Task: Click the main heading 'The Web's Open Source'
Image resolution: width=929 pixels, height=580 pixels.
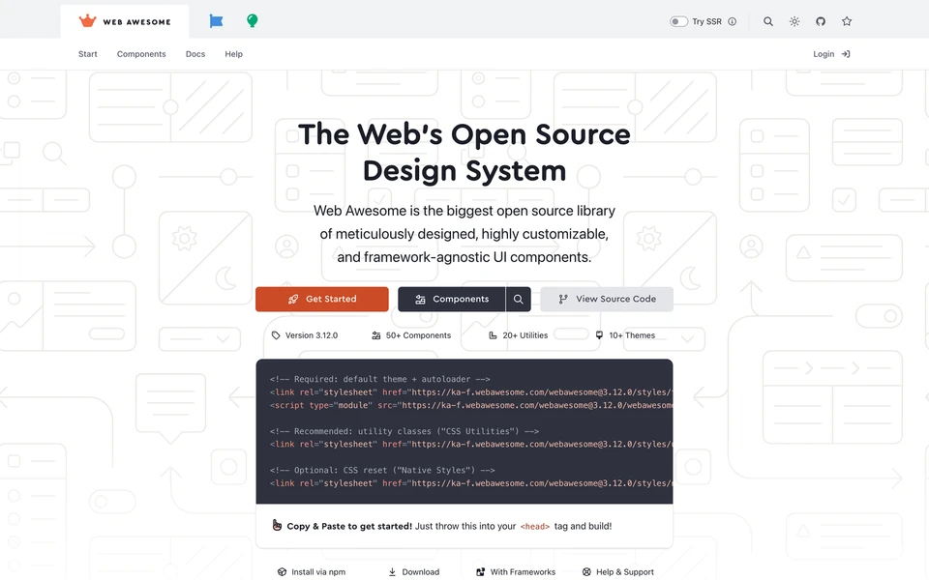Action: pyautogui.click(x=464, y=133)
